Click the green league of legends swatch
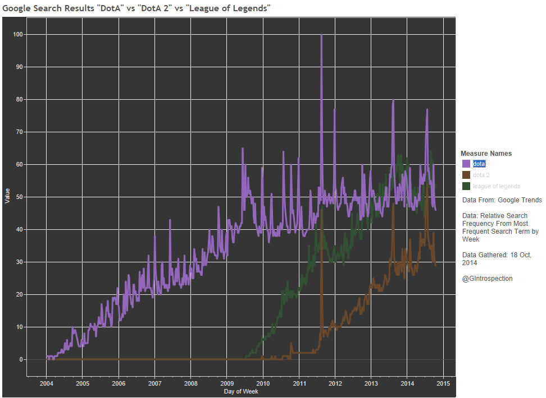The height and width of the screenshot is (398, 546). point(466,186)
